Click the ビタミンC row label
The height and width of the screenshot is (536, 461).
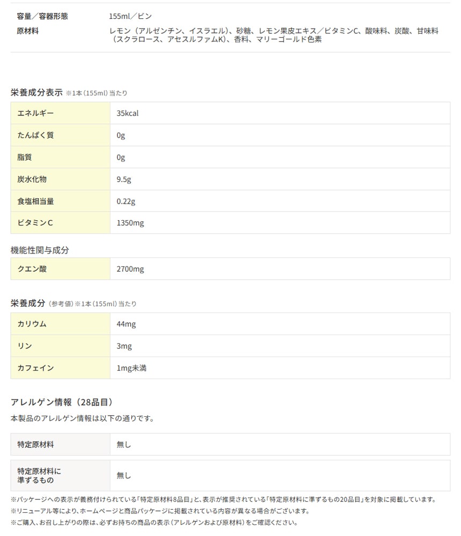click(x=35, y=223)
